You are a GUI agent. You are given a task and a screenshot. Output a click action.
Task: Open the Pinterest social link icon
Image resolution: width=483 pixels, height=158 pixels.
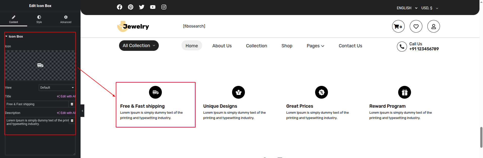tap(131, 7)
